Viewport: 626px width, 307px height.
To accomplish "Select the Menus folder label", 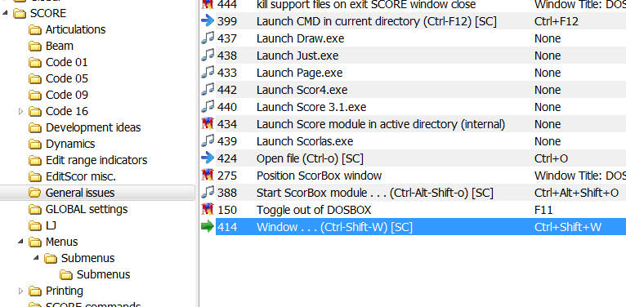I will 61,242.
